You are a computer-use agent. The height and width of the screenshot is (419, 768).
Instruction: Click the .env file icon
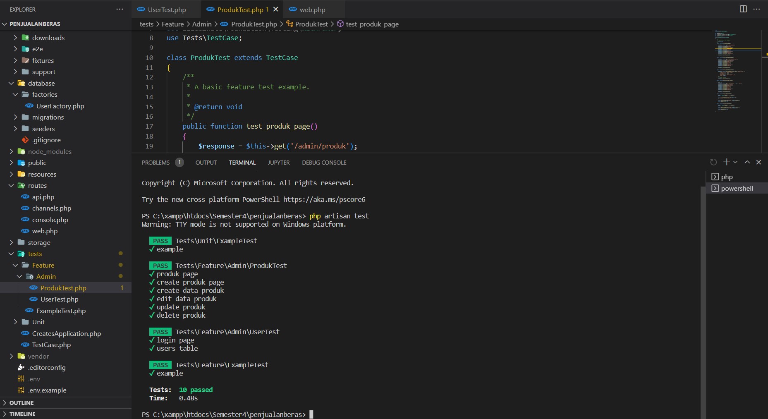21,379
